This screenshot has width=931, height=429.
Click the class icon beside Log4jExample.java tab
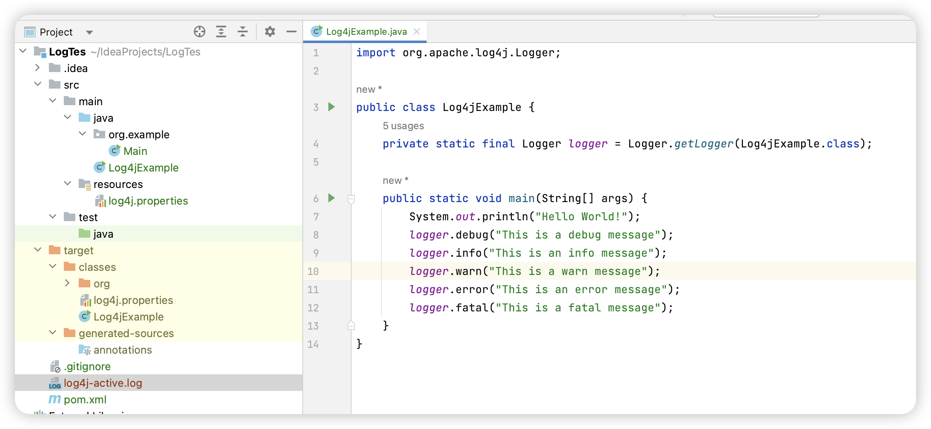[x=316, y=31]
